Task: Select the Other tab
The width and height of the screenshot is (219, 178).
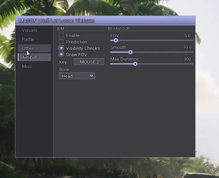Action: [34, 48]
